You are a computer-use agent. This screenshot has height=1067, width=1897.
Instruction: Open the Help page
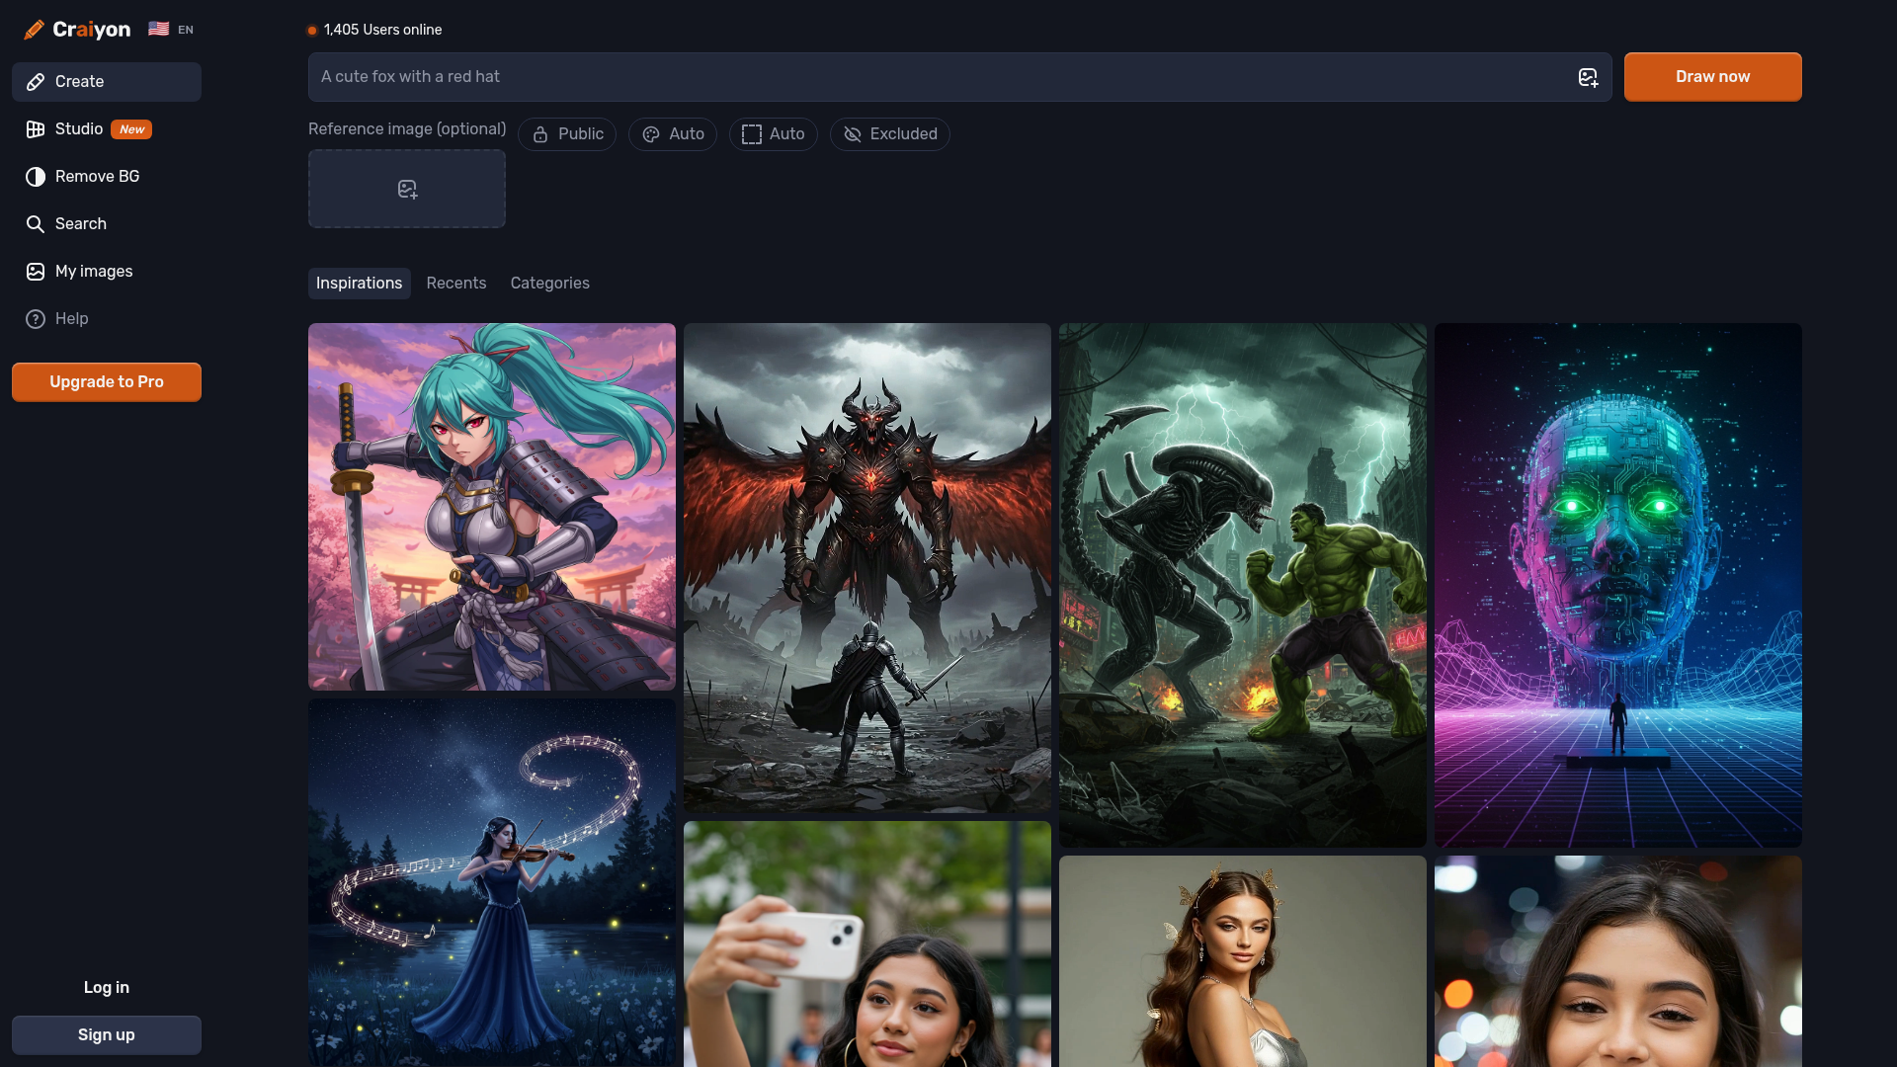tap(107, 319)
